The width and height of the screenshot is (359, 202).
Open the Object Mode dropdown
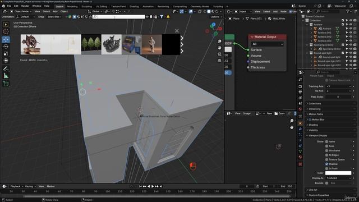21,11
